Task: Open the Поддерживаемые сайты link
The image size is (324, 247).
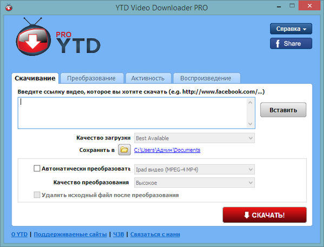Action: click(70, 235)
